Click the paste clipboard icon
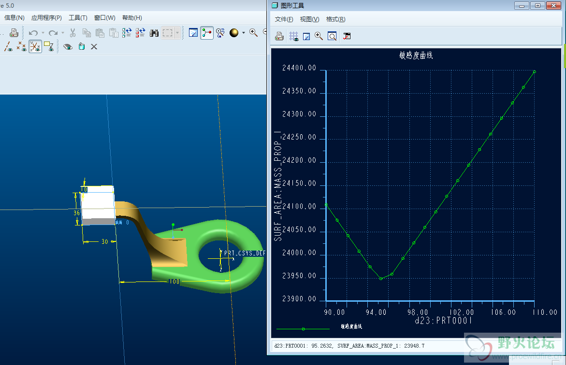The image size is (566, 365). pos(100,33)
